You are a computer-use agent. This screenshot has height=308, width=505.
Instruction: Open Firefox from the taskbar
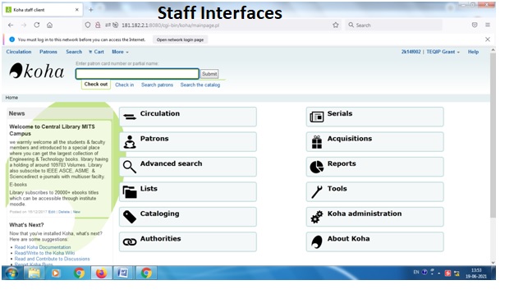coord(101,274)
